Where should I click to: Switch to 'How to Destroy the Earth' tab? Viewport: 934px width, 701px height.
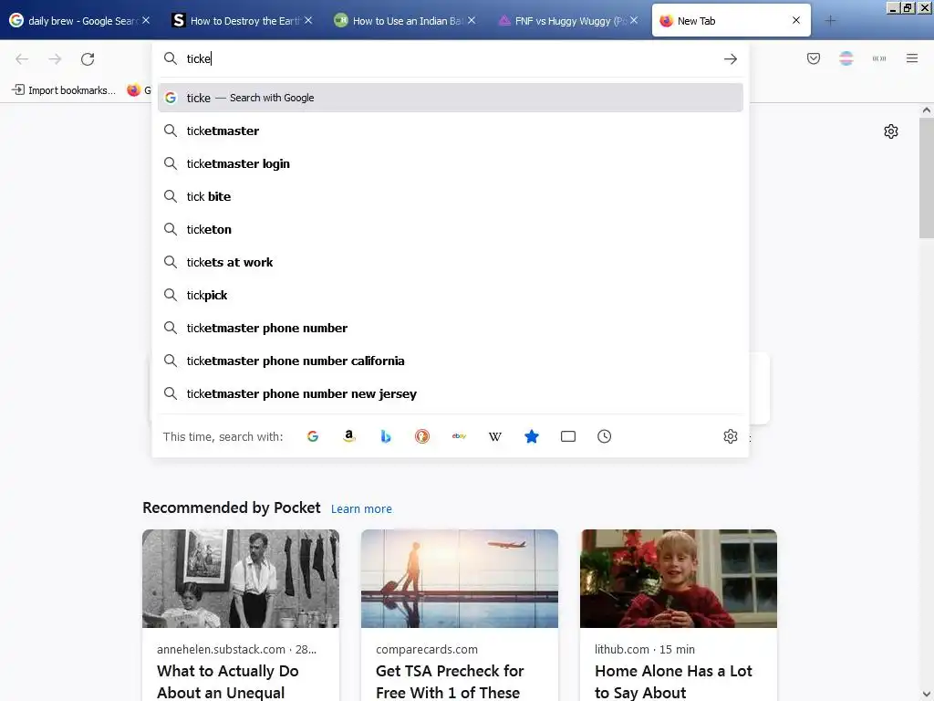(x=243, y=21)
